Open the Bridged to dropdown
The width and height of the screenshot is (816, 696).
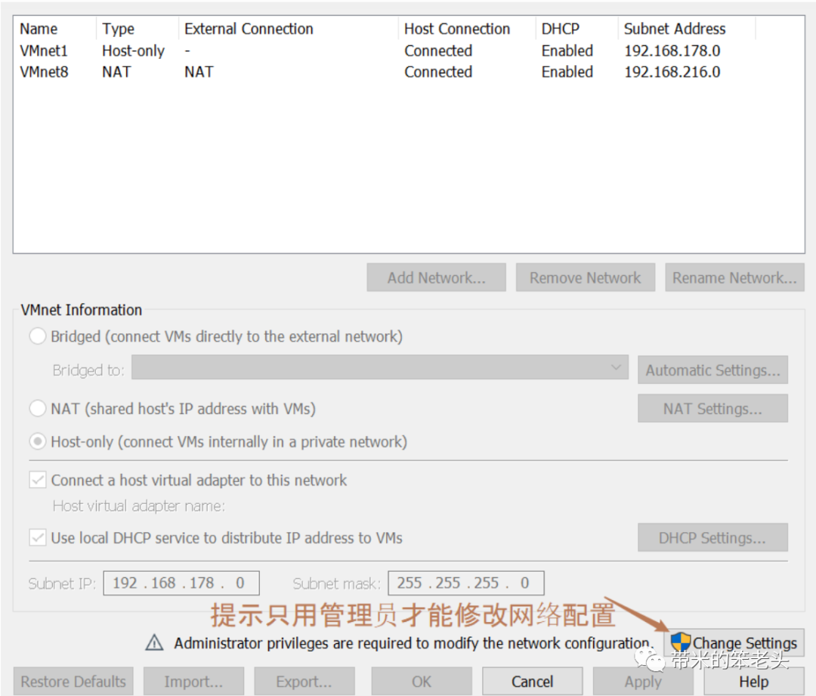[380, 367]
